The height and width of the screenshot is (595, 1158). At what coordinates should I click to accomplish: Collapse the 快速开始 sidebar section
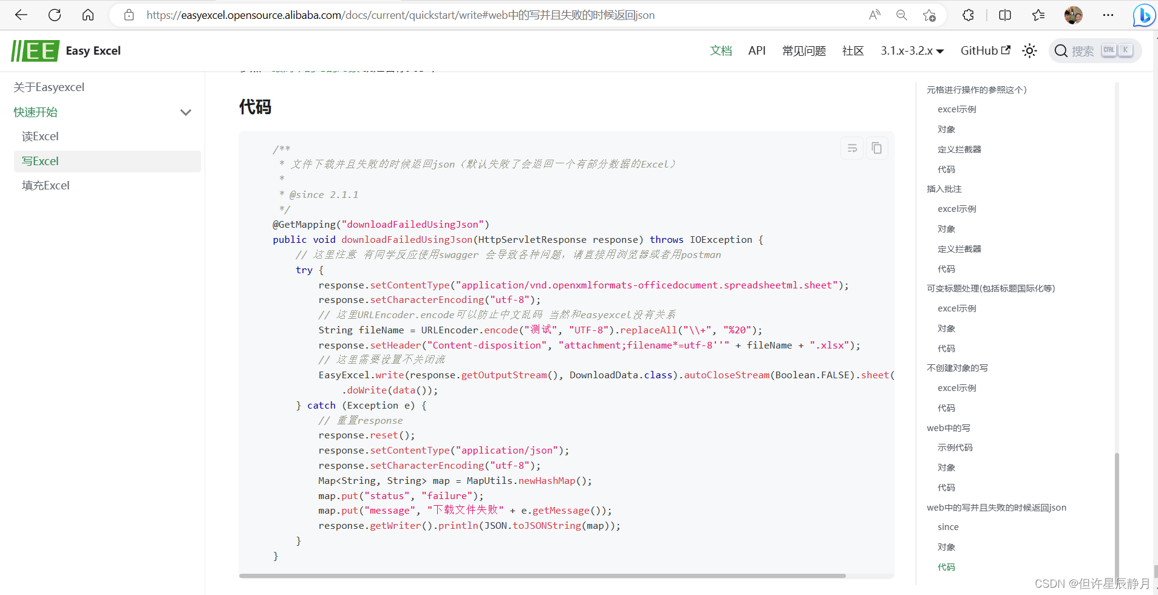pyautogui.click(x=185, y=112)
